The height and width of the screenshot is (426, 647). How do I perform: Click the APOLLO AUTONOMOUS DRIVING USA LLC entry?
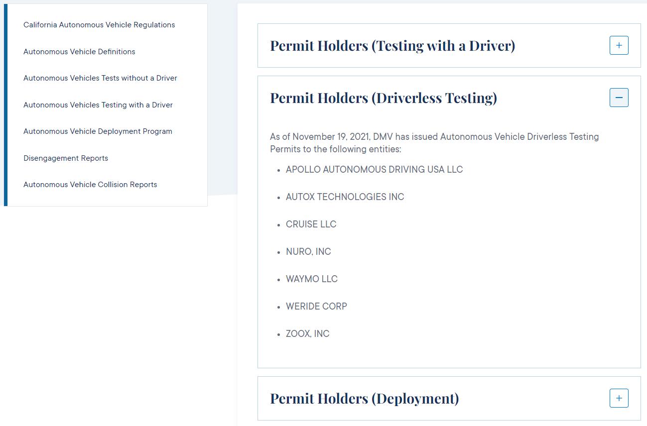tap(375, 169)
